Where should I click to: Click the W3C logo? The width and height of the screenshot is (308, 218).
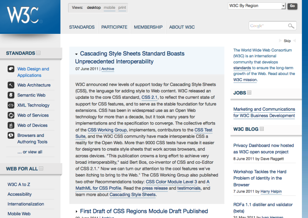[25, 15]
